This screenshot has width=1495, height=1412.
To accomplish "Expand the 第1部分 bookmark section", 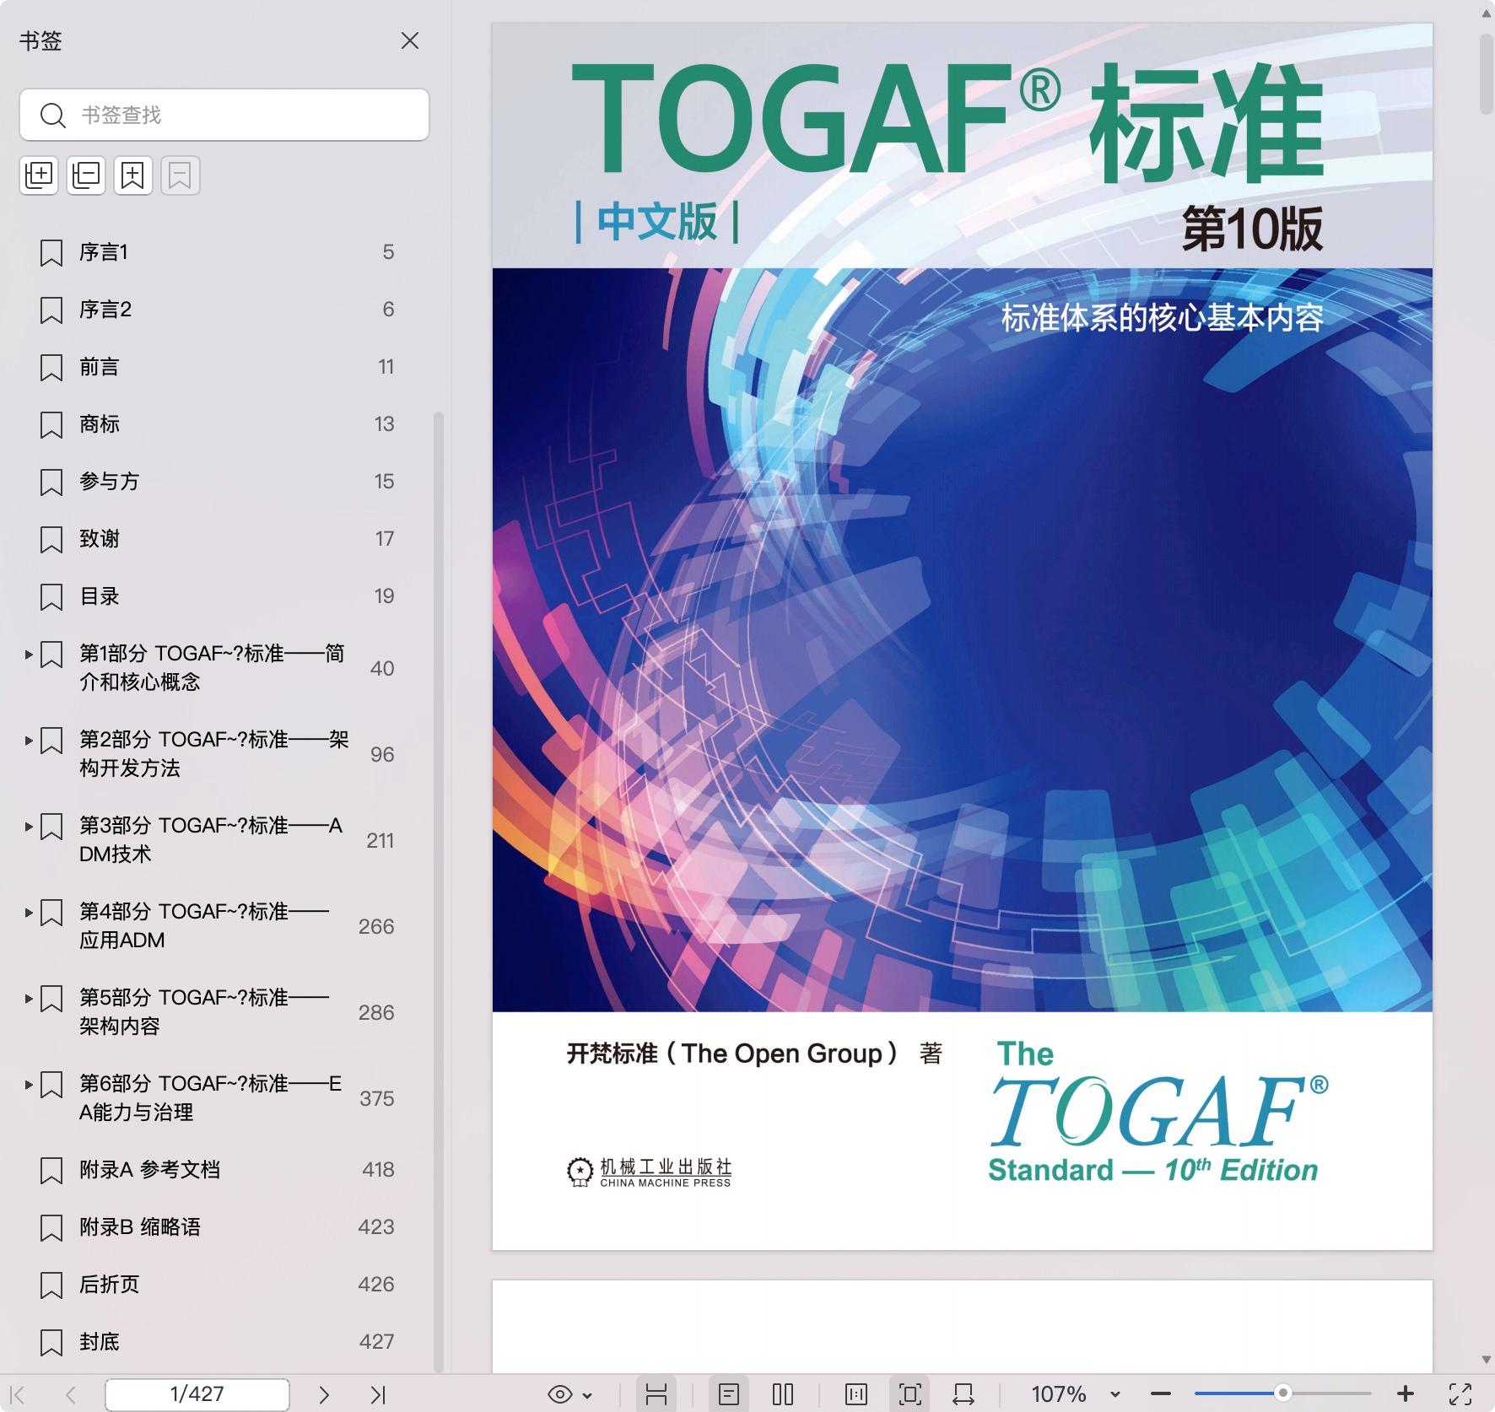I will pyautogui.click(x=29, y=654).
